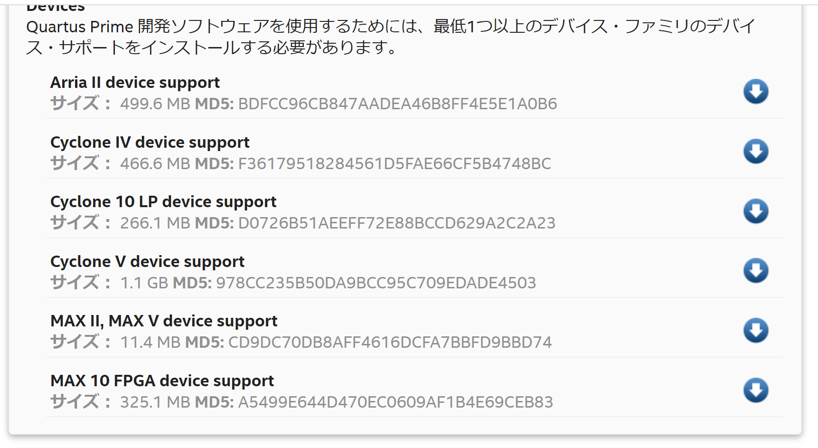818x448 pixels.
Task: Download the largest device support package (1.1 GB)
Action: [757, 271]
